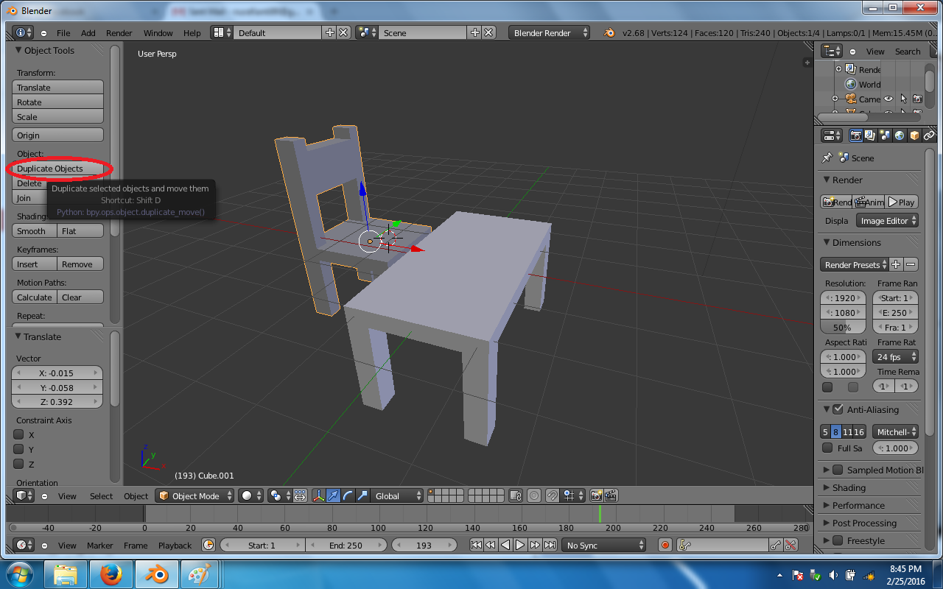
Task: Check the Z constraint axis box
Action: tap(19, 464)
